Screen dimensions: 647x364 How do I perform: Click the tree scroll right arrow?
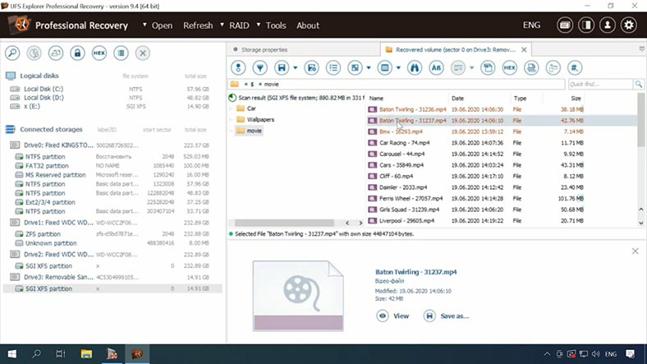pos(360,223)
